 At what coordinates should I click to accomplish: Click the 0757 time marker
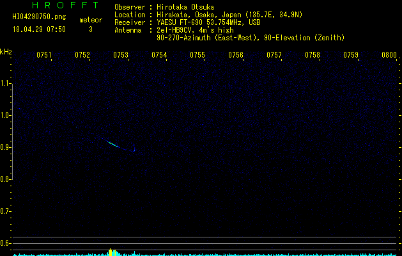point(274,55)
